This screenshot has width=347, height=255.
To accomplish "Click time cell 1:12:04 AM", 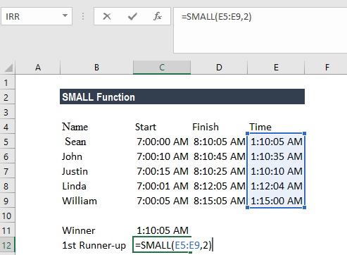I will coord(276,186).
